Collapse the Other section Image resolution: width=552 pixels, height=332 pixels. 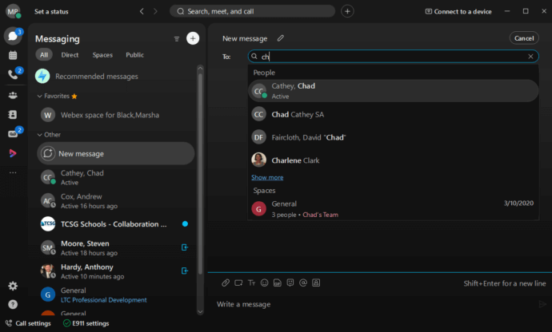click(x=40, y=135)
